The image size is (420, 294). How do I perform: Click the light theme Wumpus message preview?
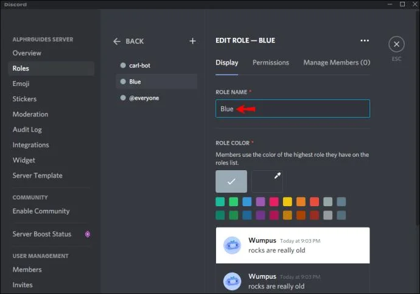293,245
